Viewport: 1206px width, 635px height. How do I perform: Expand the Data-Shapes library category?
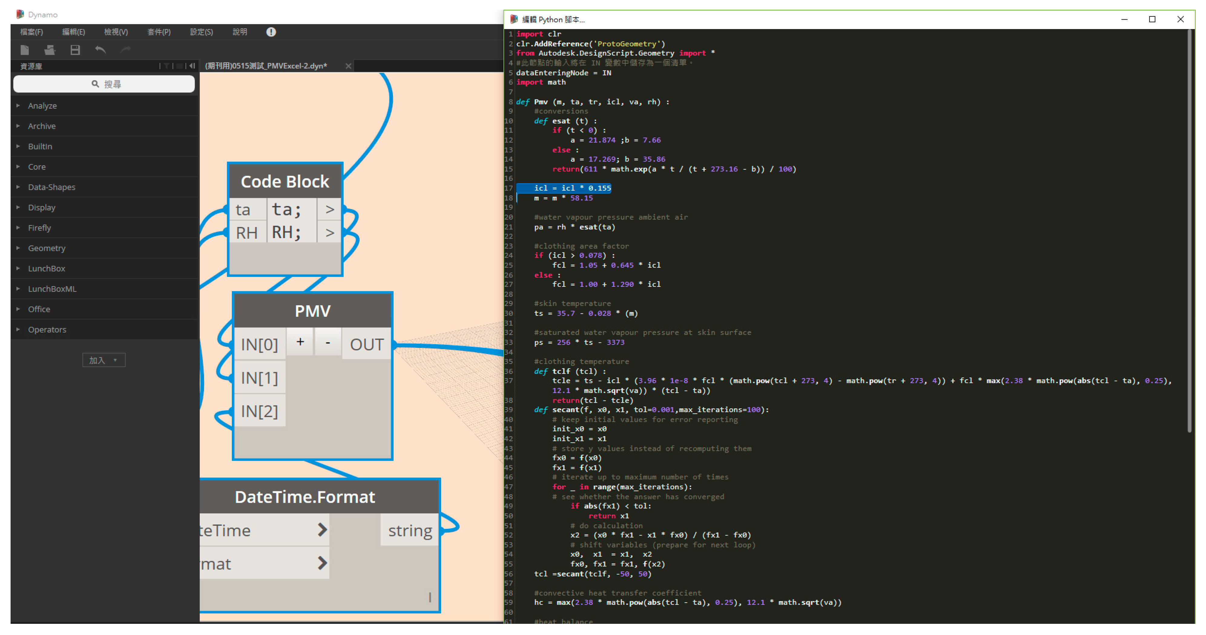pos(105,187)
